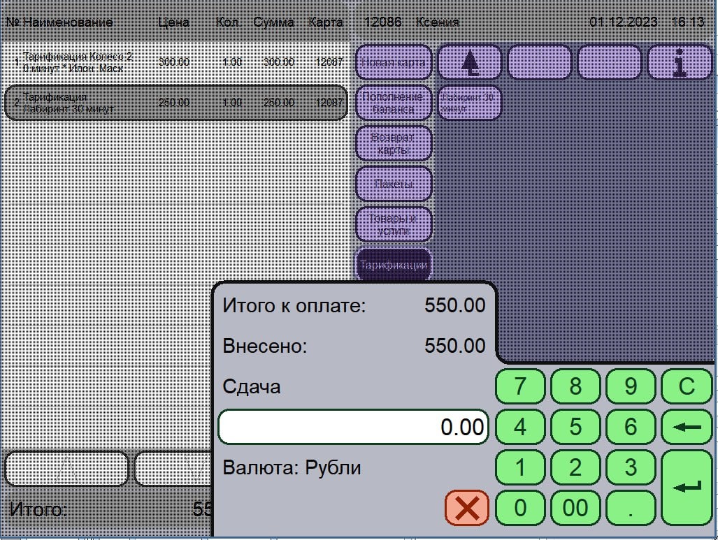Click the Итого к оплате amount 550.00
Screen dimensions: 718x540
coord(454,305)
